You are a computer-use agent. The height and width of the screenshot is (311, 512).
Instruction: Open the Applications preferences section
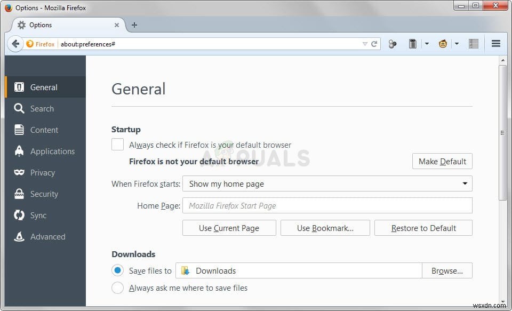point(53,151)
